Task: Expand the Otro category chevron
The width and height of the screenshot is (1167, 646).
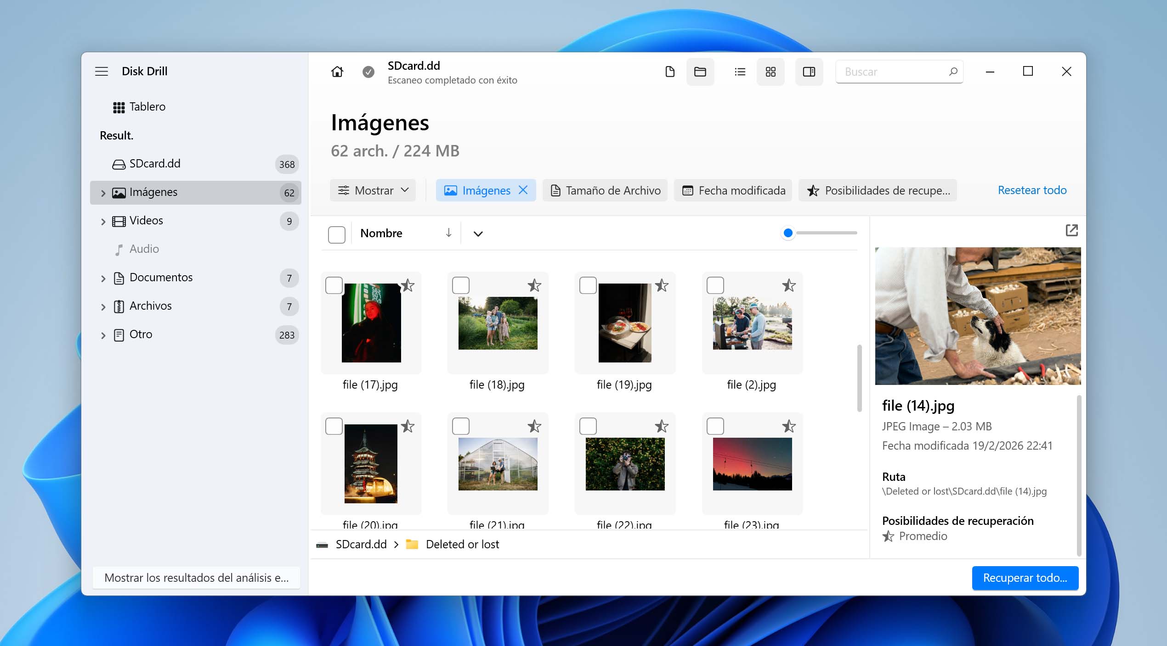Action: pos(103,335)
